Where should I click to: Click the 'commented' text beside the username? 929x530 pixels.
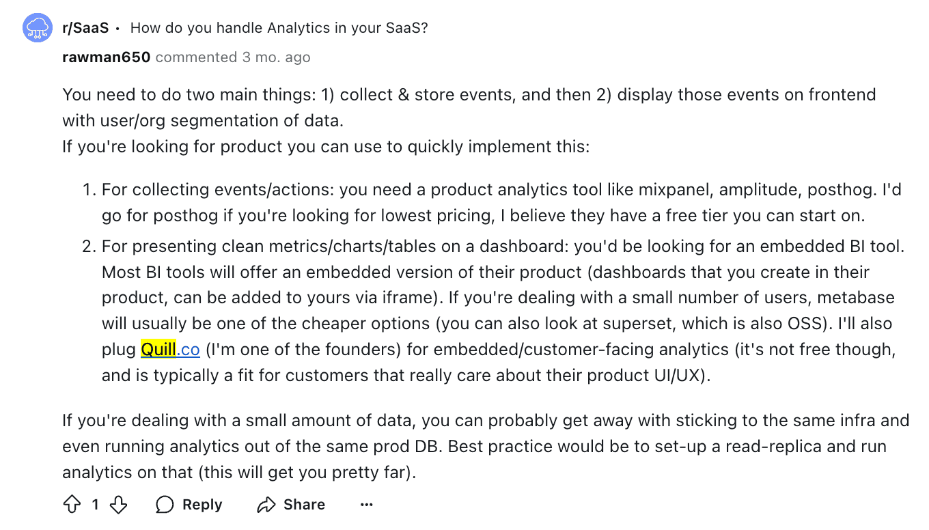point(196,57)
